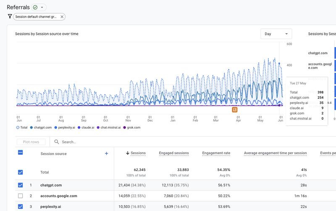Click the 5,639 engaged sessions cell
Screen dimensions: 336x211
[176, 206]
